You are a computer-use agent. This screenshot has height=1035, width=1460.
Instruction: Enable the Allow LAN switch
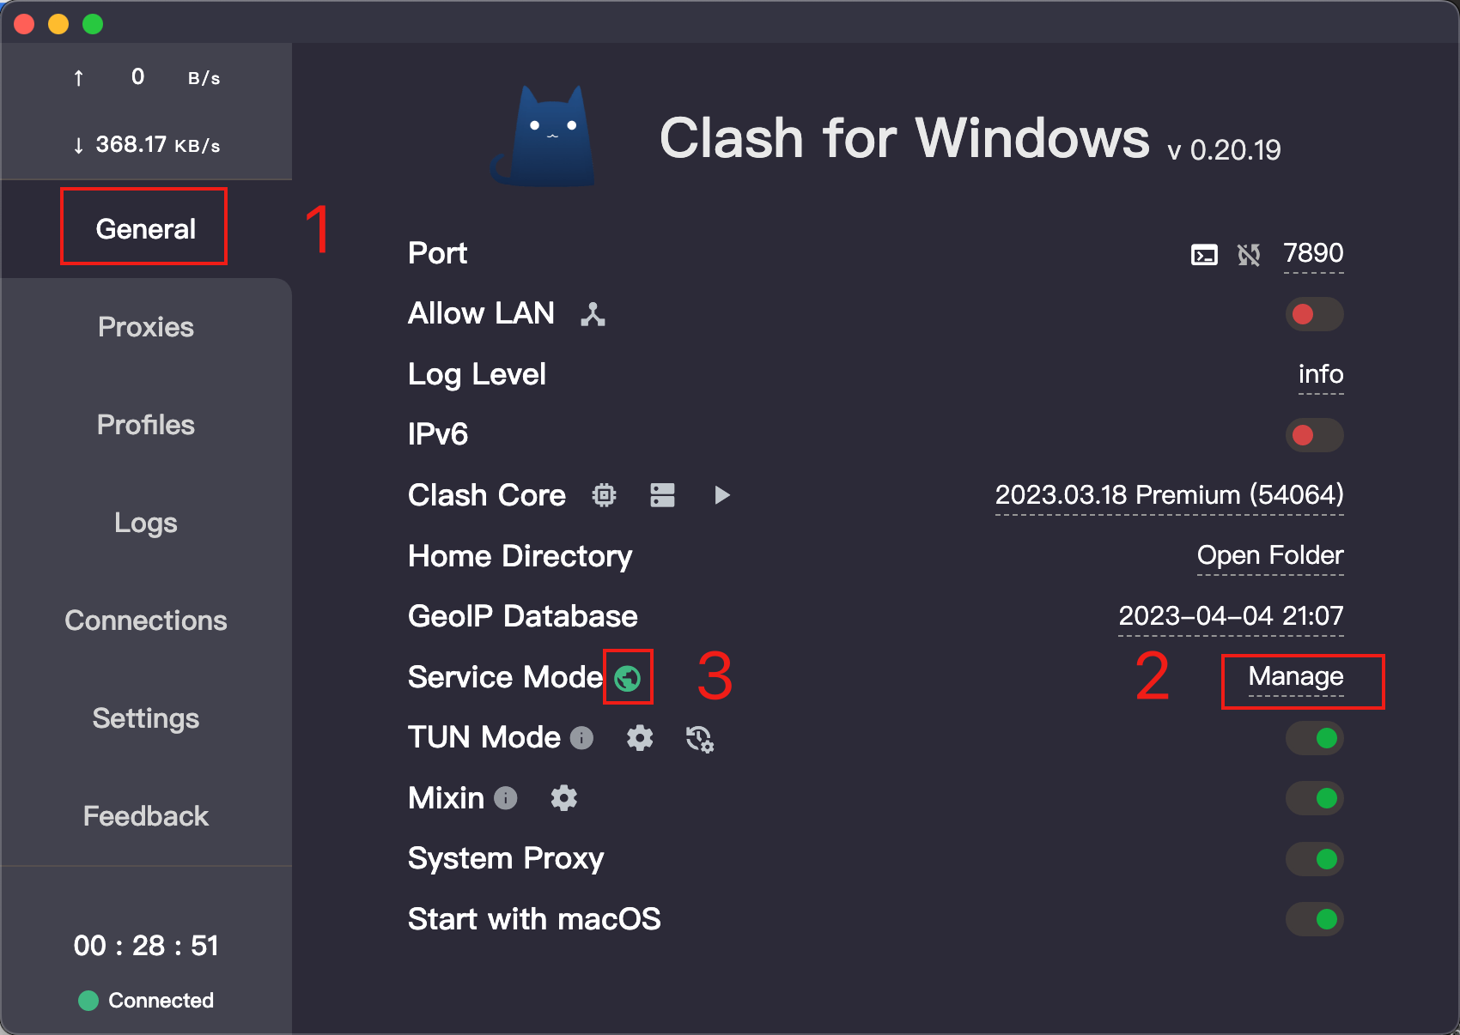1314,314
